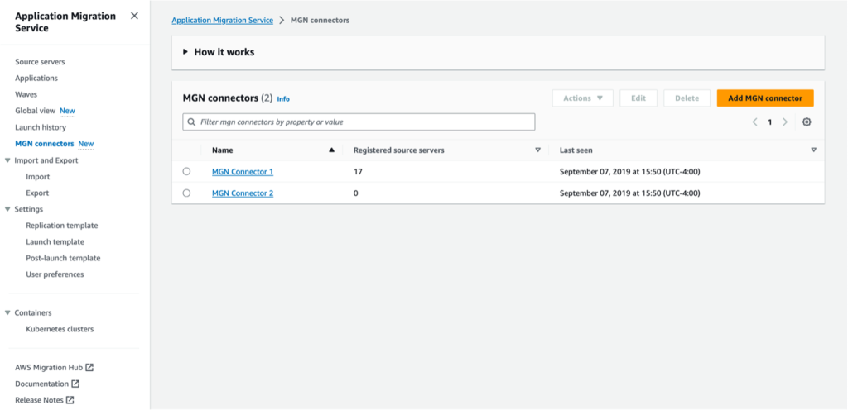Click Registered source servers column header
This screenshot has height=410, width=848.
pos(398,150)
